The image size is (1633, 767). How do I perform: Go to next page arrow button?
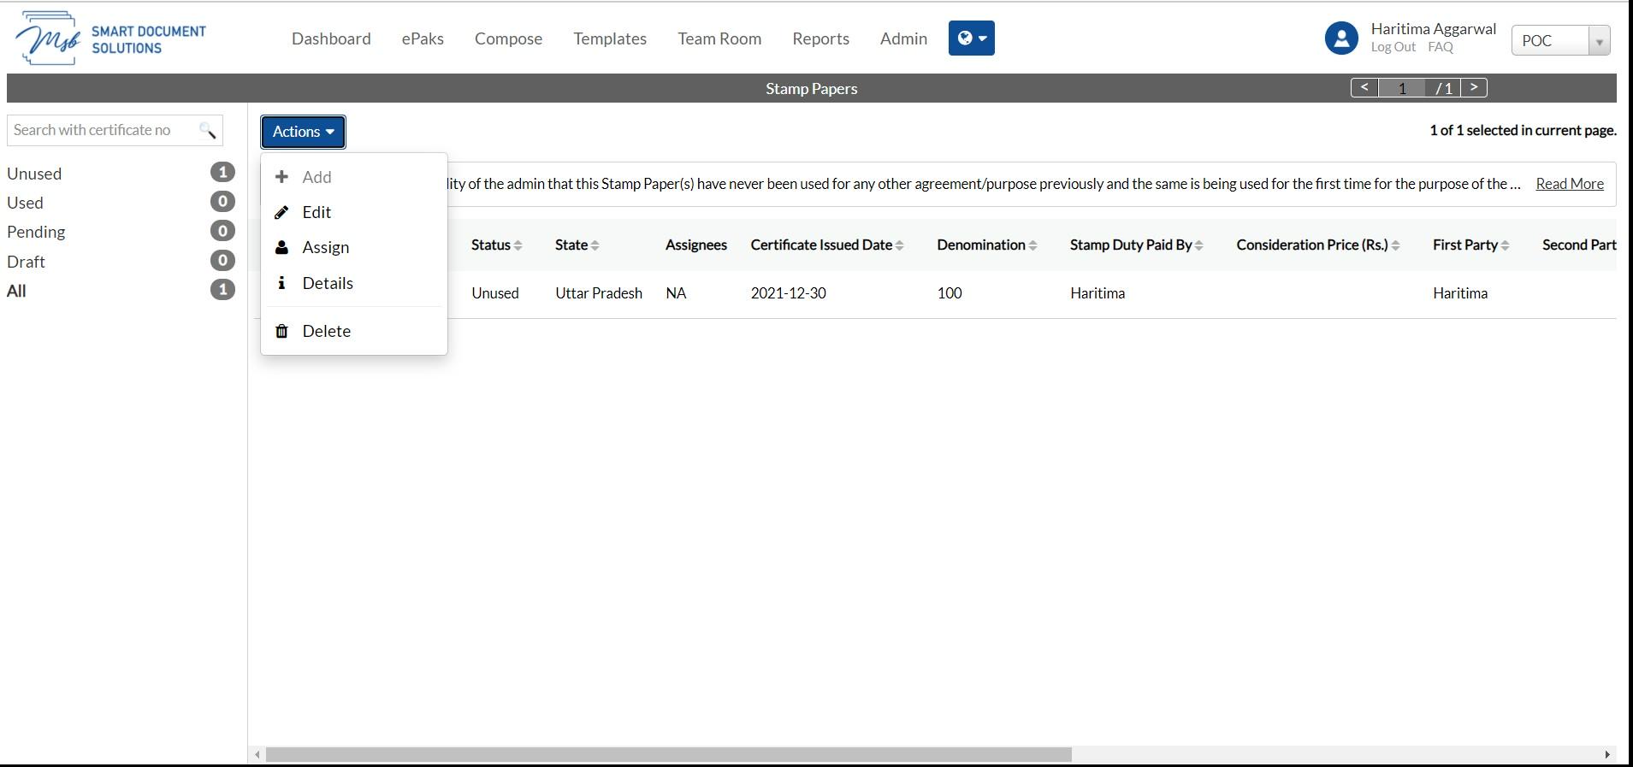point(1474,87)
